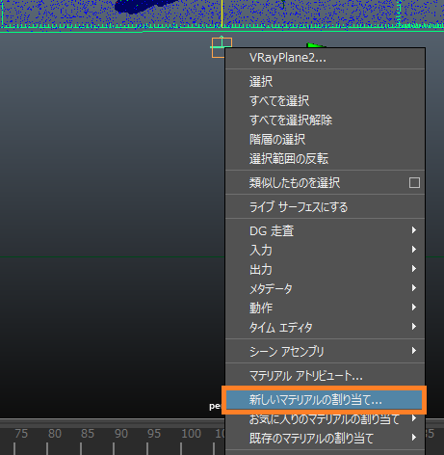Screen dimensions: 444x455
Task: Click すべてを選択 menu item
Action: coord(325,101)
